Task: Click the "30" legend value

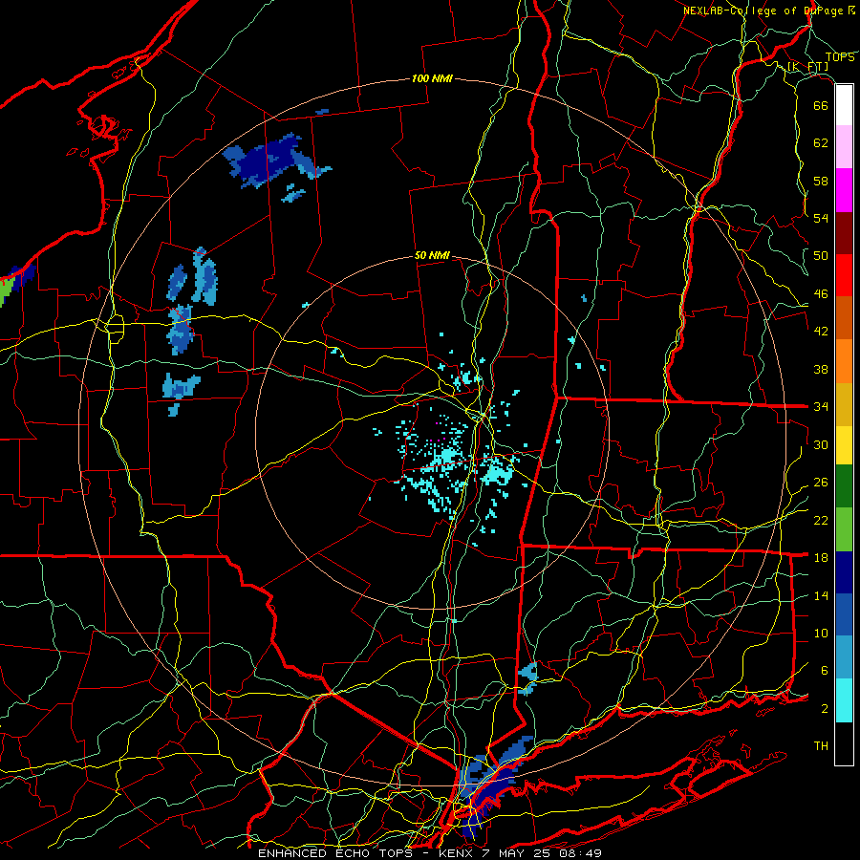Action: tap(821, 444)
